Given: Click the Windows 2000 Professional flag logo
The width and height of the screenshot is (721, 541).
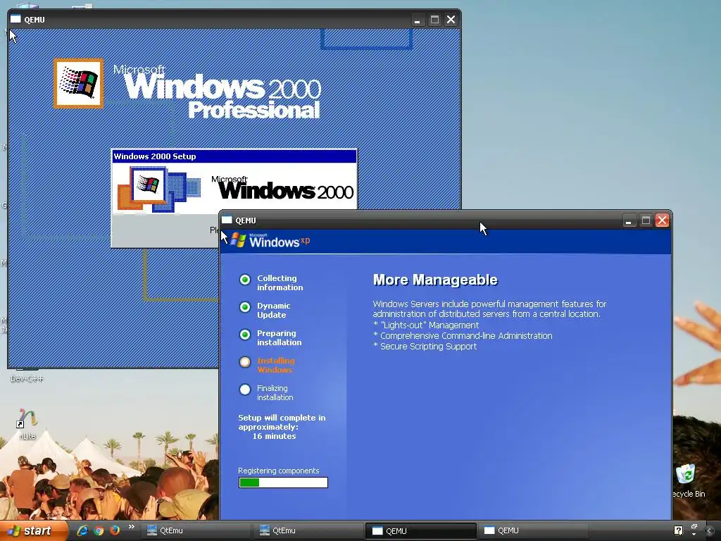Looking at the screenshot, I should 79,83.
